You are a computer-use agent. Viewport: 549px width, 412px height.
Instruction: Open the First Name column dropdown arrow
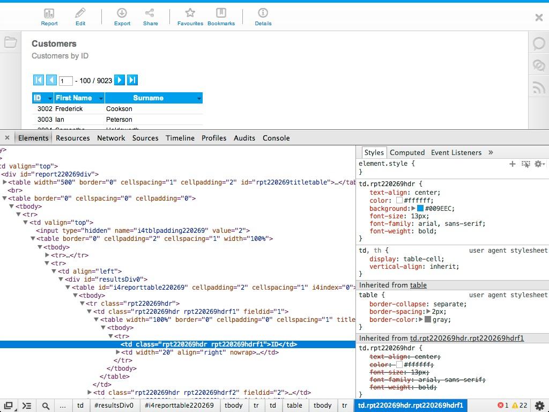pyautogui.click(x=101, y=99)
